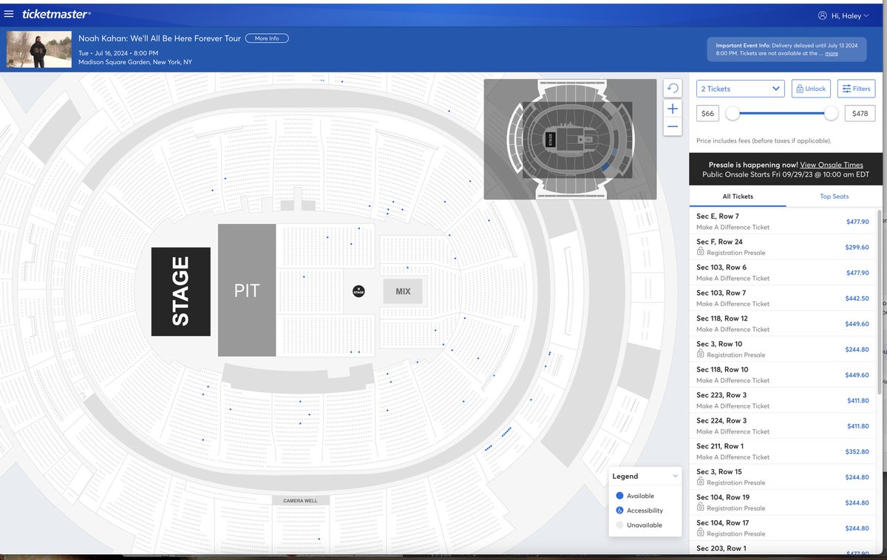
Task: Zoom out of the seat map
Action: click(x=672, y=127)
